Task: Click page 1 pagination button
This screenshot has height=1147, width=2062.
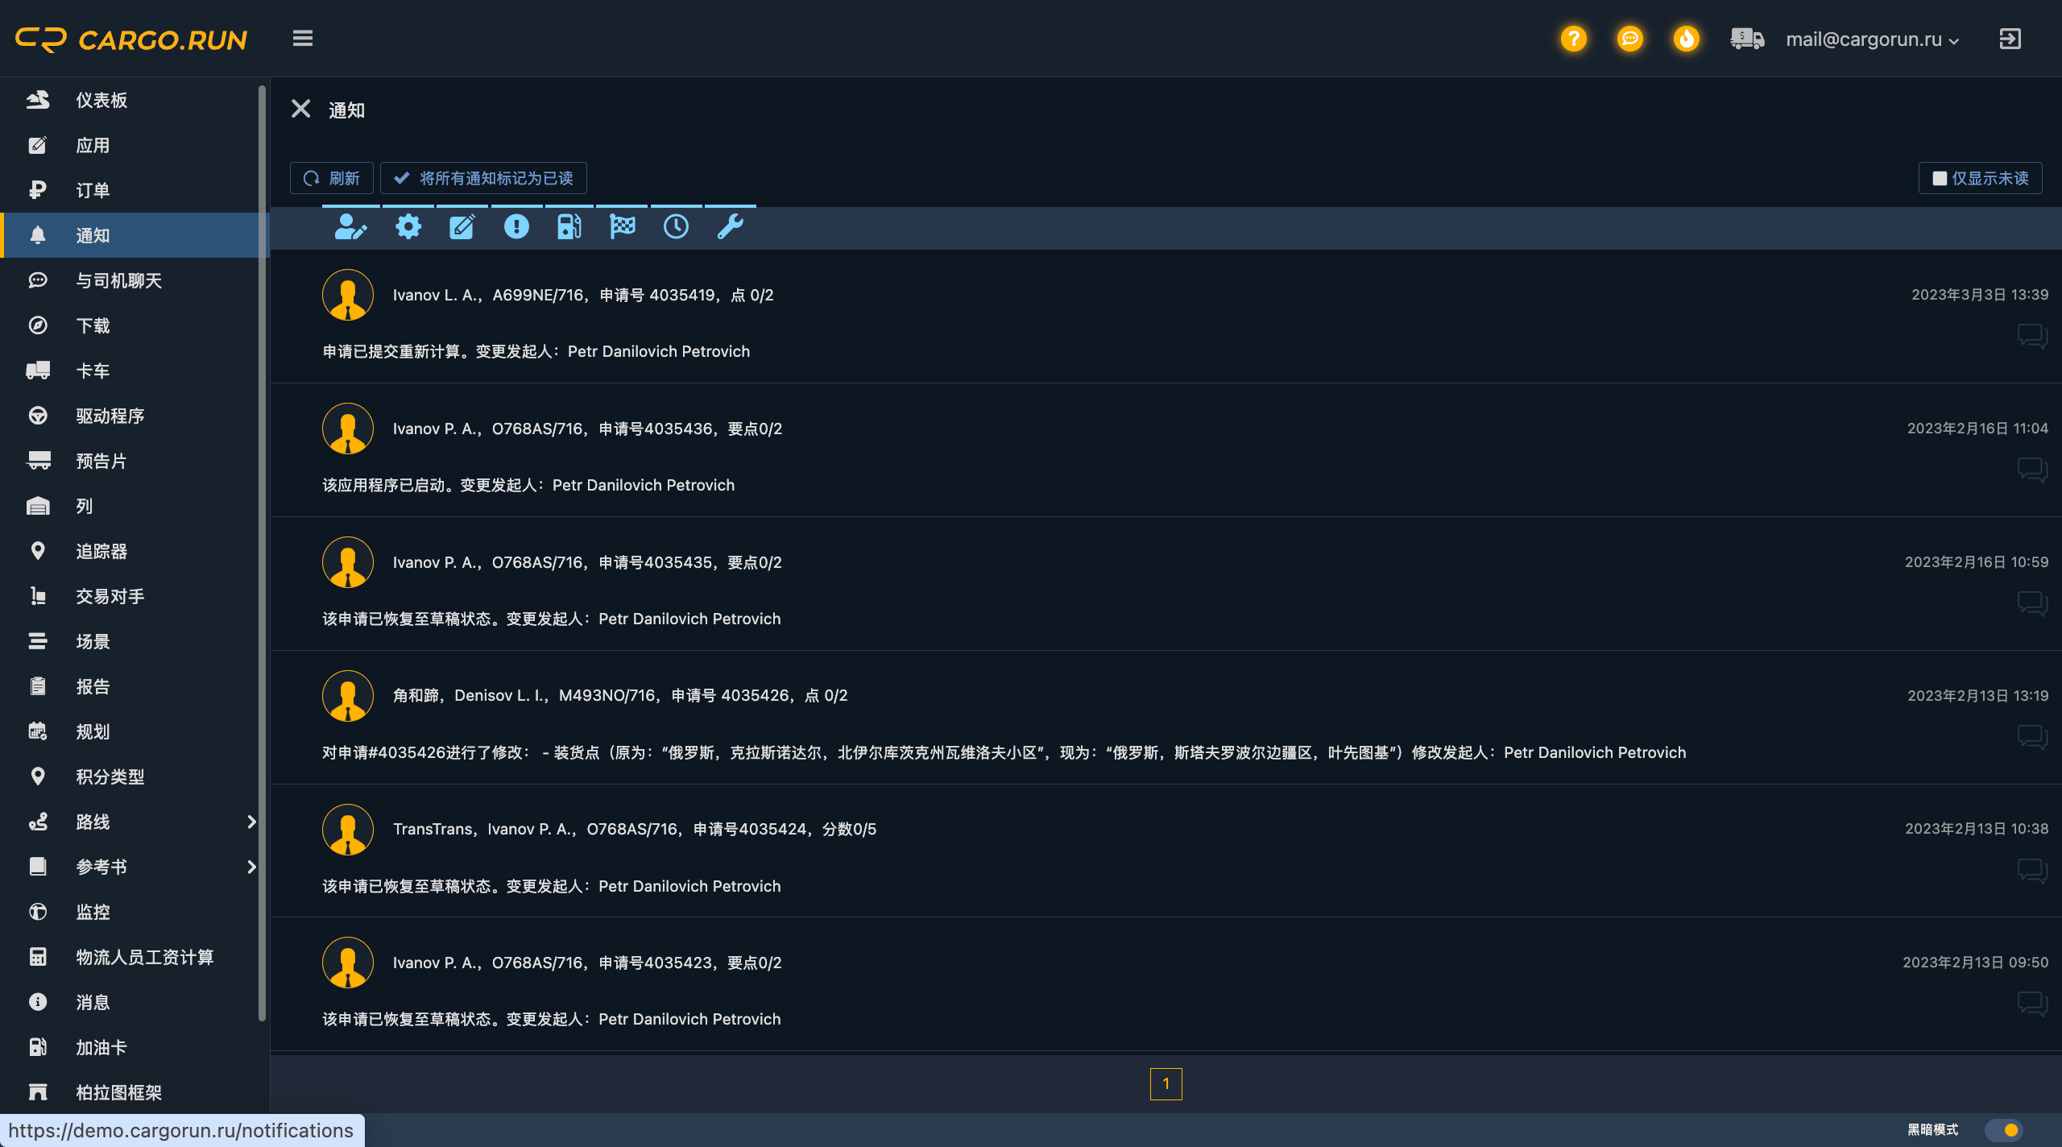Action: (1166, 1083)
